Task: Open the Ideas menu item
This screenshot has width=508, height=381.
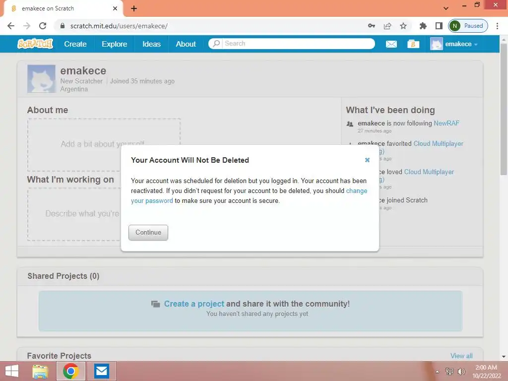Action: pos(151,44)
